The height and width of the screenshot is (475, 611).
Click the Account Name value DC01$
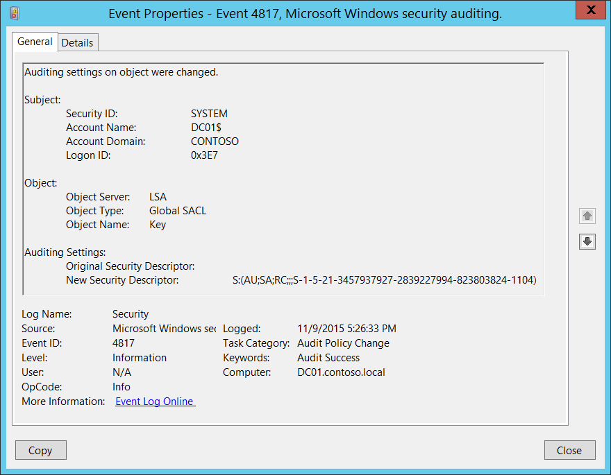coord(206,128)
